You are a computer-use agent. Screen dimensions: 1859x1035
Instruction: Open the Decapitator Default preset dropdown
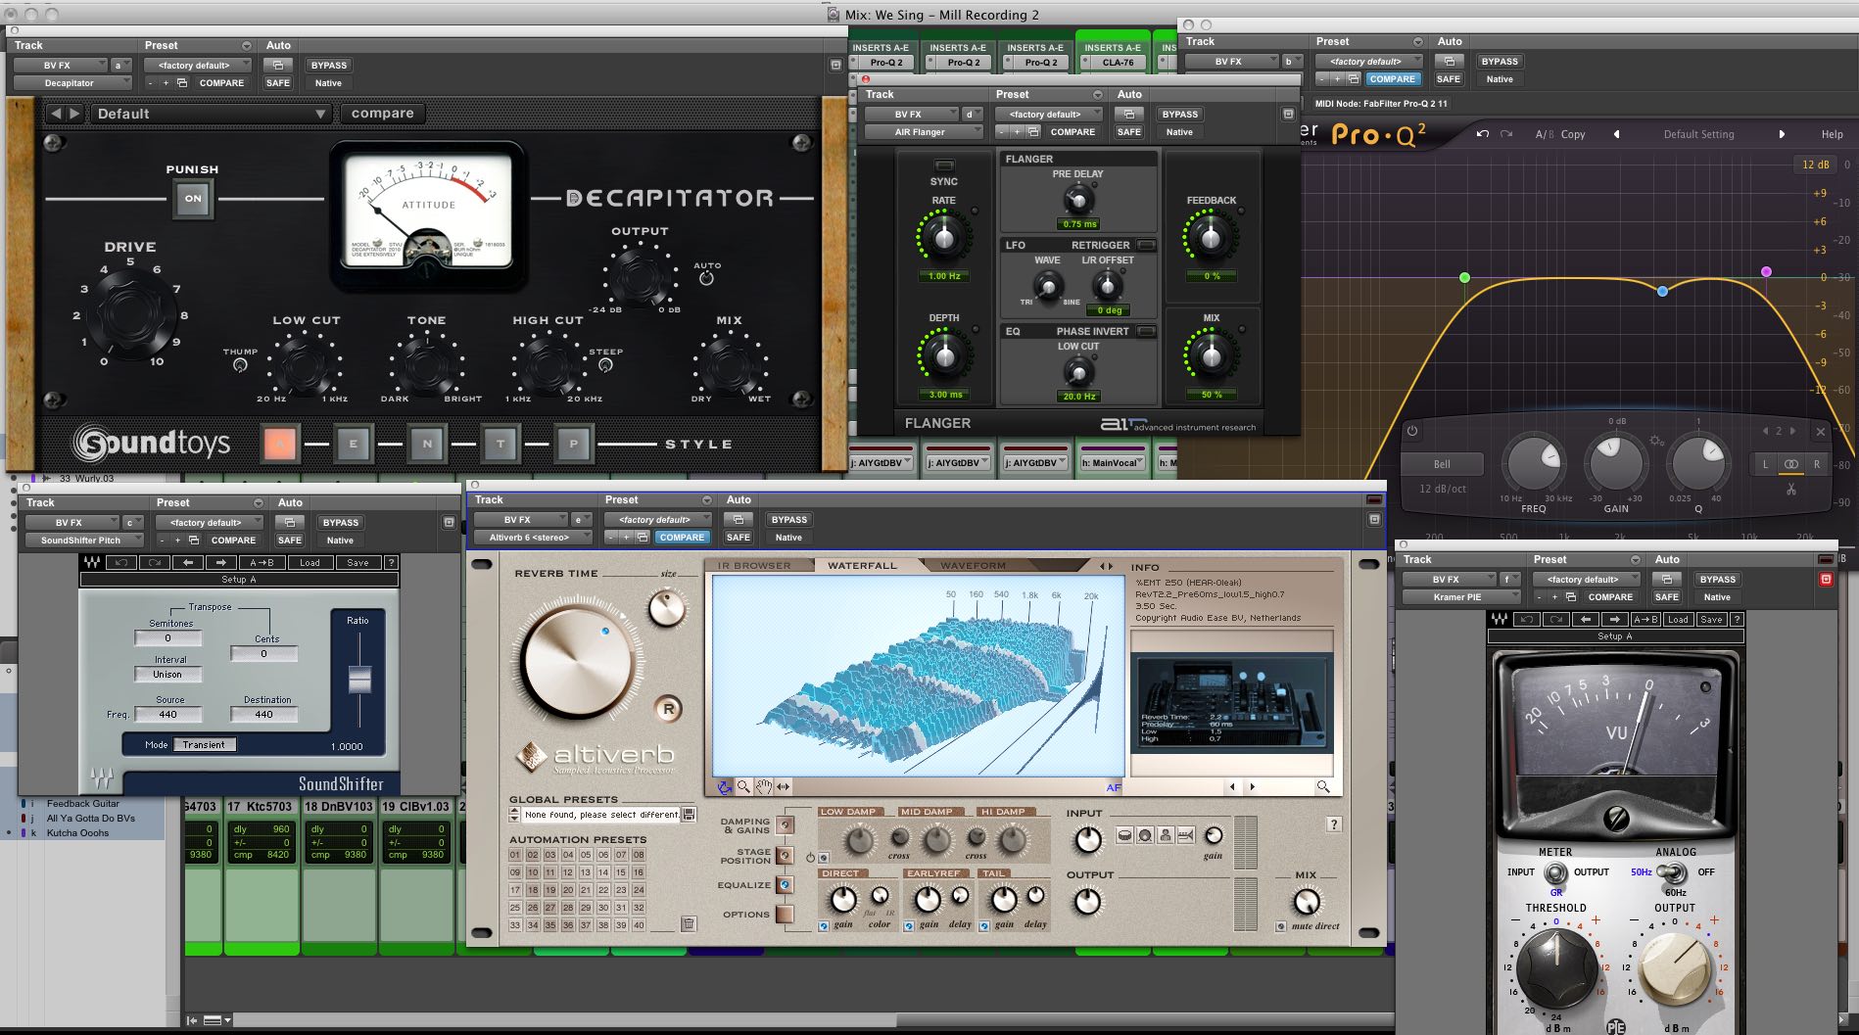(x=211, y=114)
